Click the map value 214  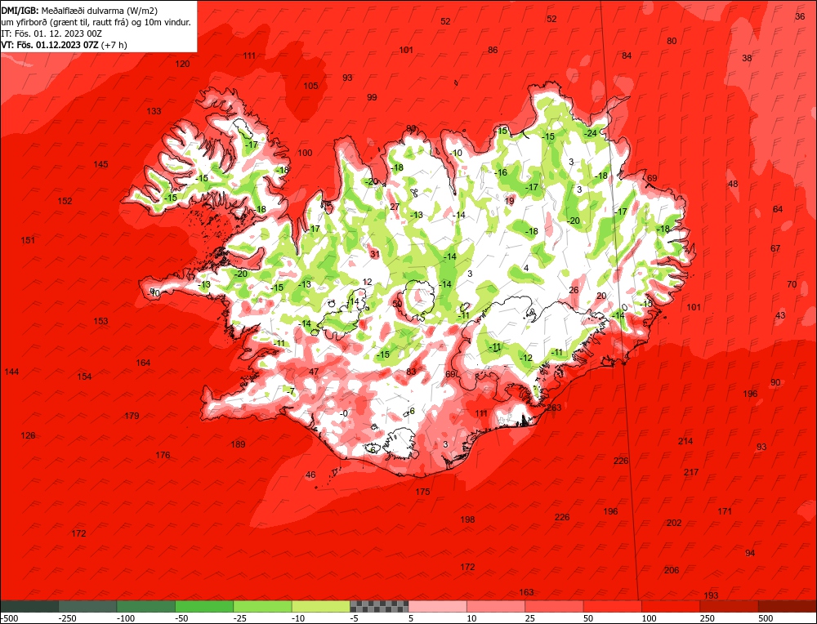685,441
